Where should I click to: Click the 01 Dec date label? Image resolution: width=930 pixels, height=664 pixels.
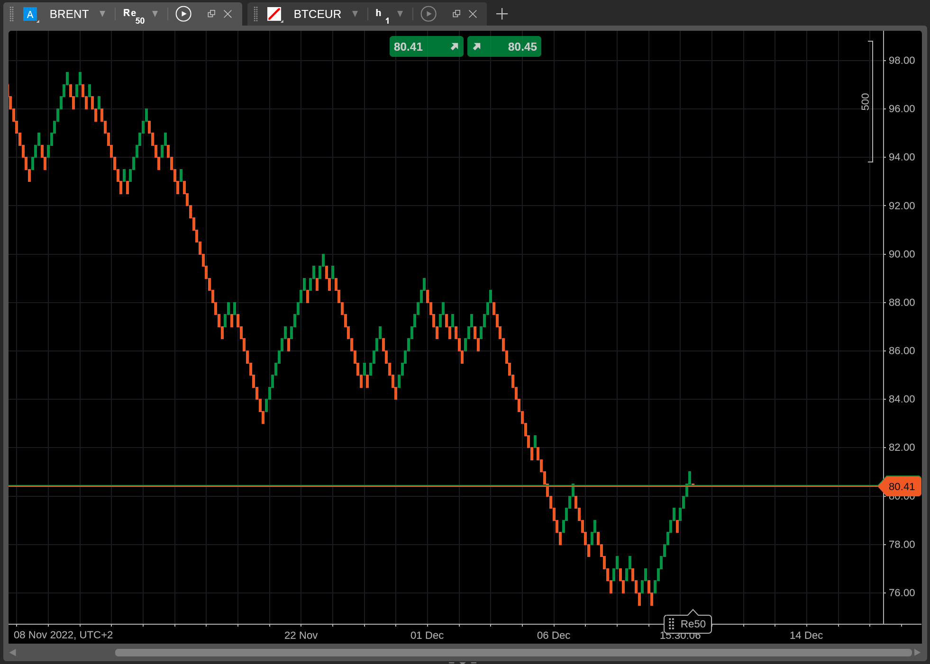coord(427,636)
